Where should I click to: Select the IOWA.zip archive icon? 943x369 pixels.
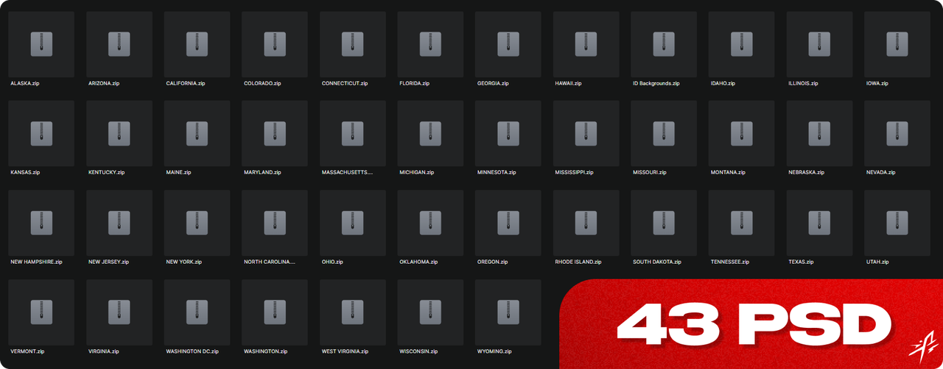tap(897, 44)
